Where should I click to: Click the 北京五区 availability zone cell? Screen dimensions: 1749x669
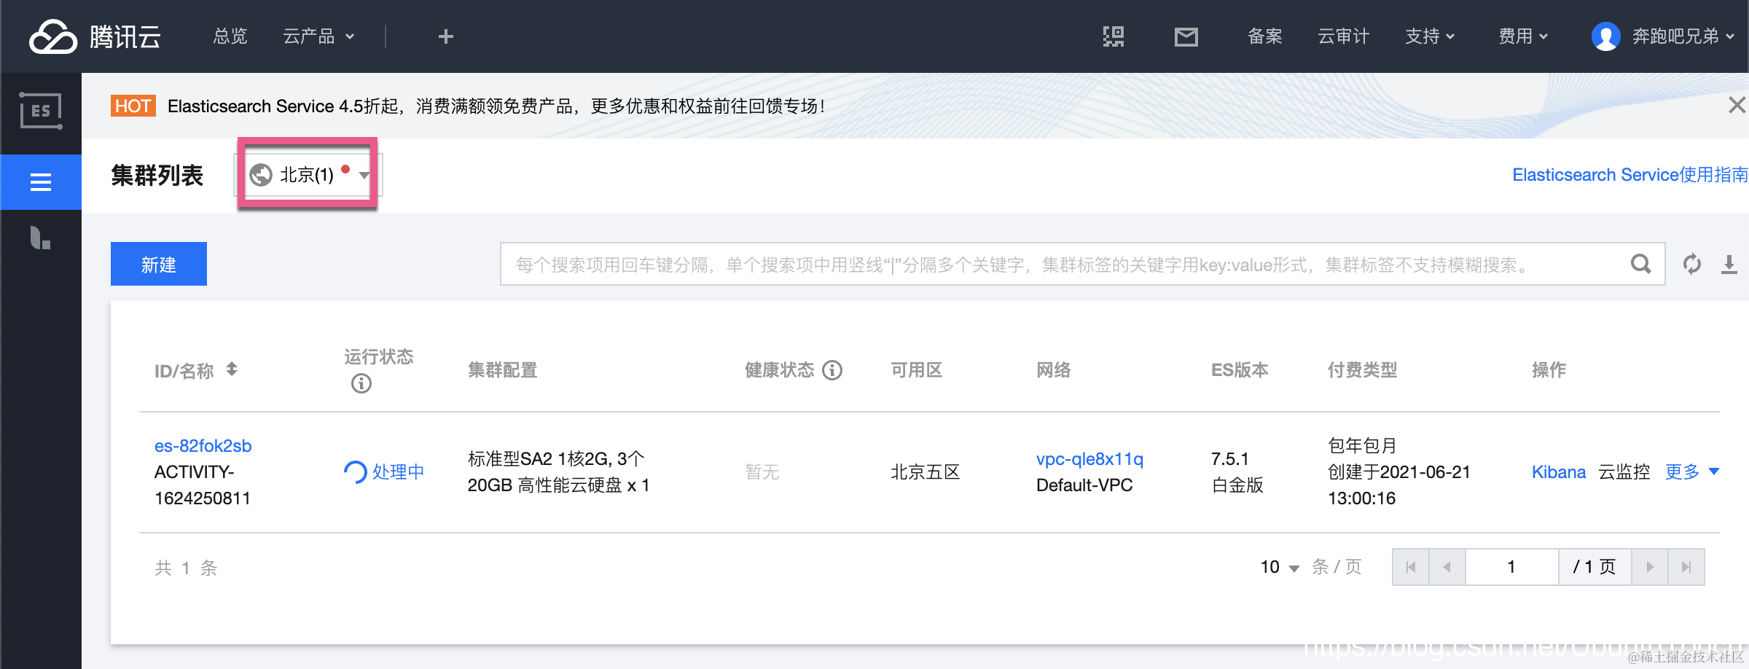[x=926, y=472]
